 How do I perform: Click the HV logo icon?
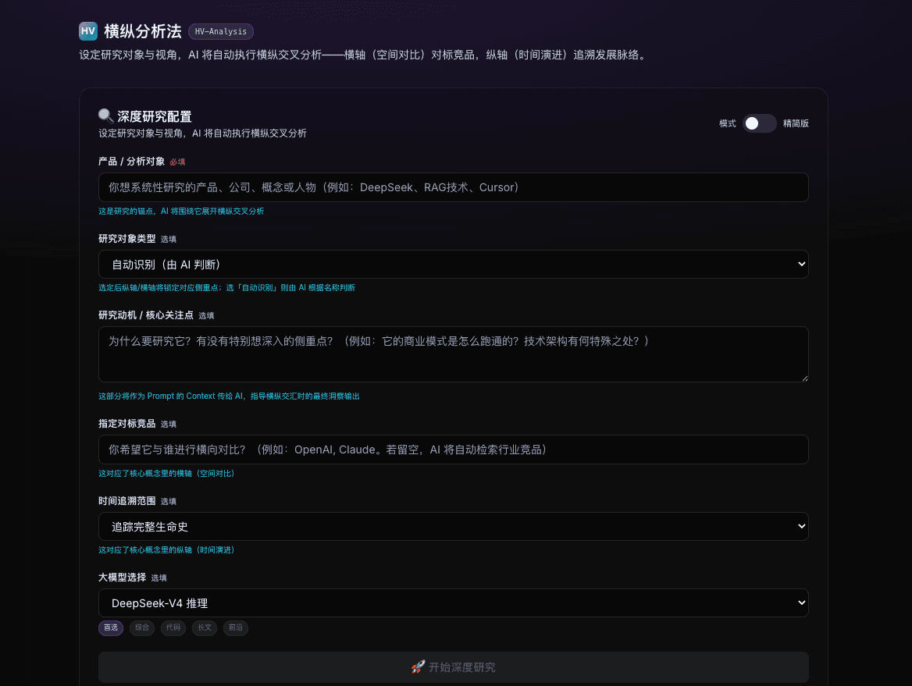pyautogui.click(x=87, y=30)
